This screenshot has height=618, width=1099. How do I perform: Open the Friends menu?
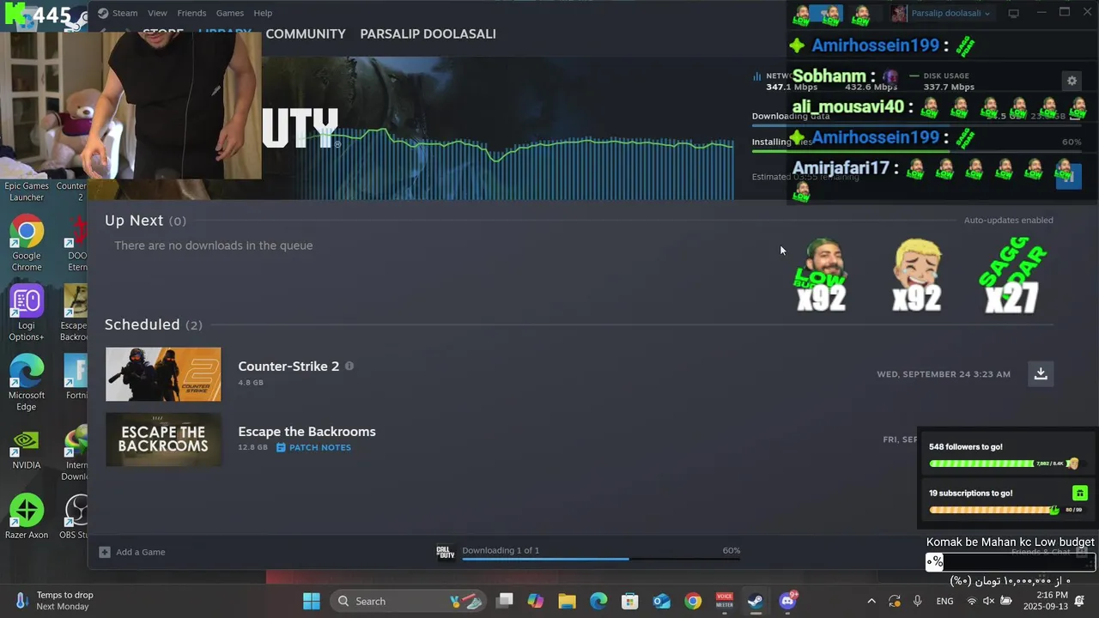pos(191,13)
